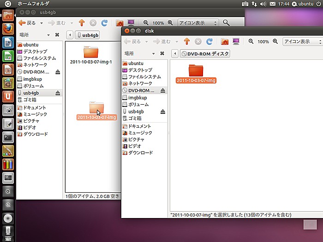The height and width of the screenshot is (242, 323).
Task: Open Firefox from the launcher
Action: coord(8,29)
